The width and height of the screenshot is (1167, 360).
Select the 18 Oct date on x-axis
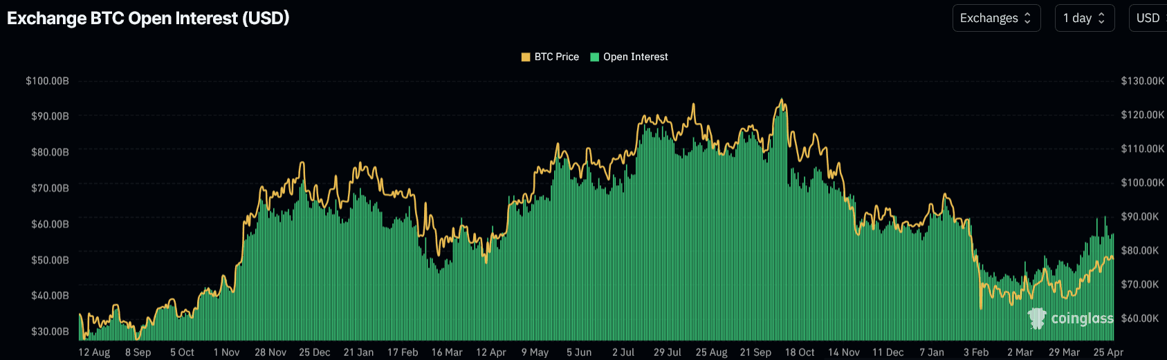click(x=800, y=352)
